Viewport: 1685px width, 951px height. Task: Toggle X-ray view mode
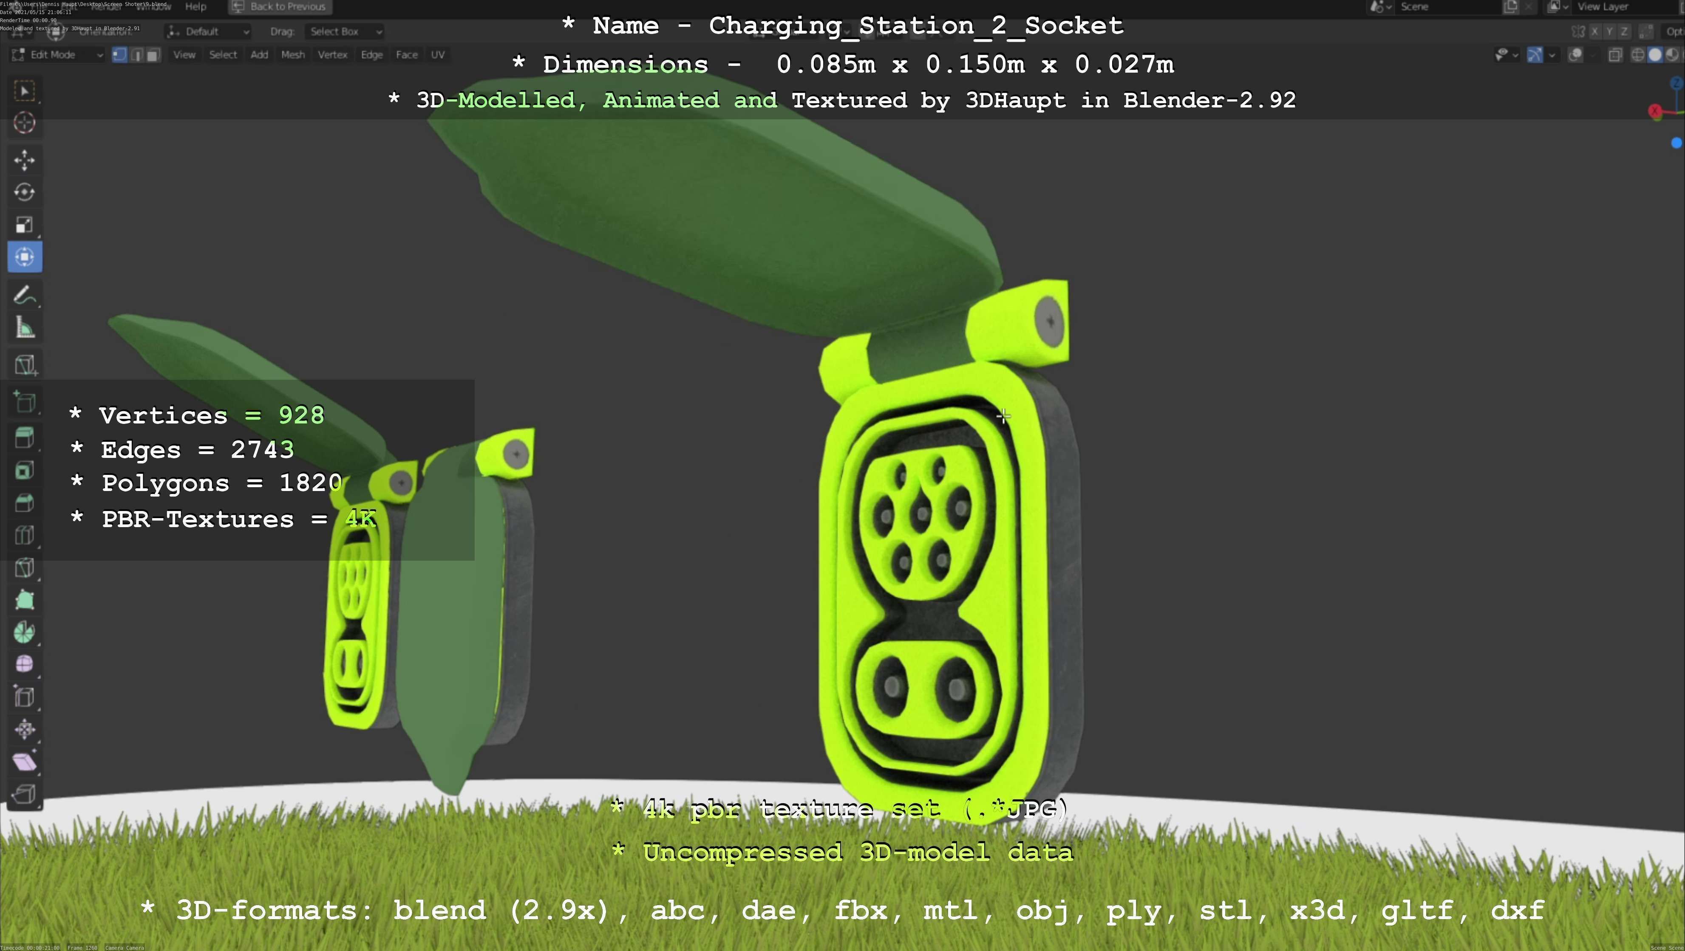1615,55
